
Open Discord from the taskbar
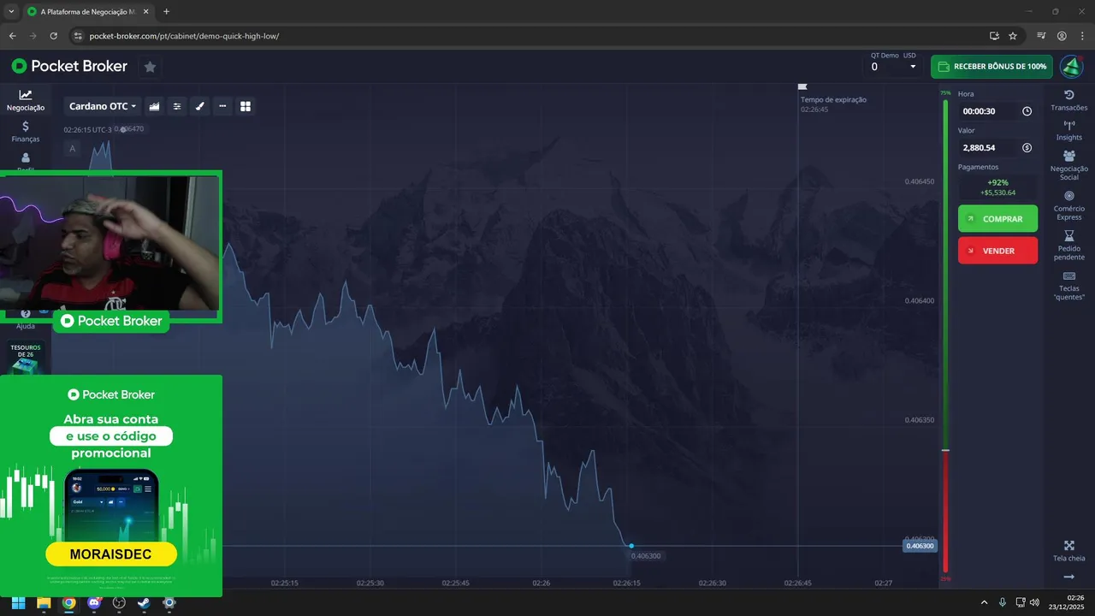(94, 602)
